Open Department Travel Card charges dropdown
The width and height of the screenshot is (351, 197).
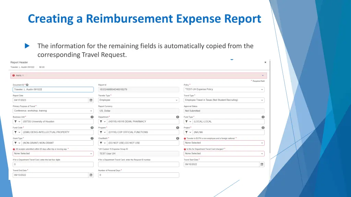pyautogui.click(x=224, y=154)
